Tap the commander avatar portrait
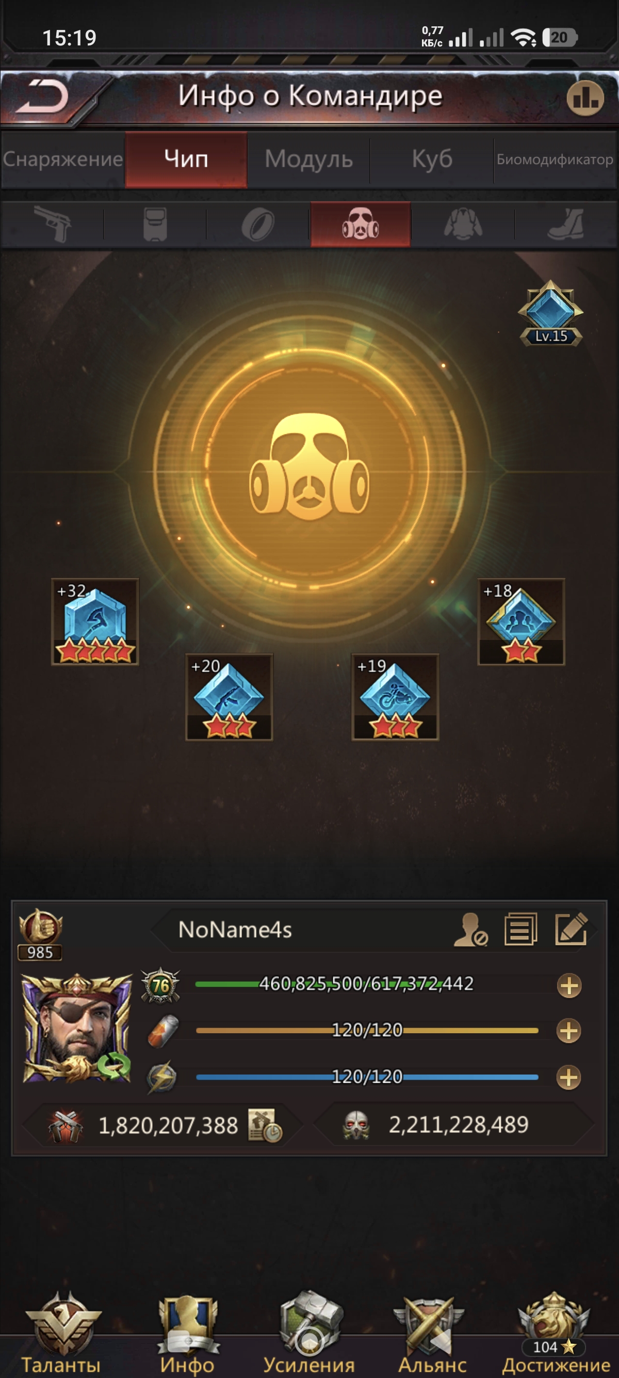 pyautogui.click(x=77, y=1028)
